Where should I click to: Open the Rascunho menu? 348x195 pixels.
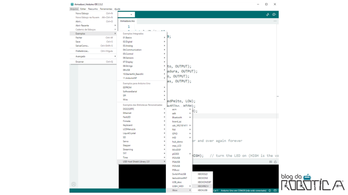(x=93, y=9)
